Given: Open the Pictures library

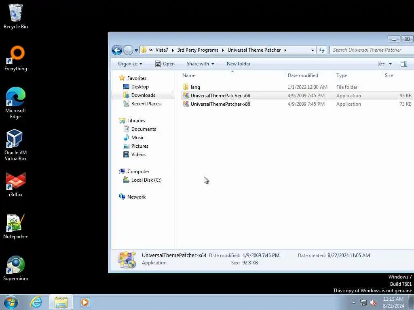Looking at the screenshot, I should click(139, 146).
